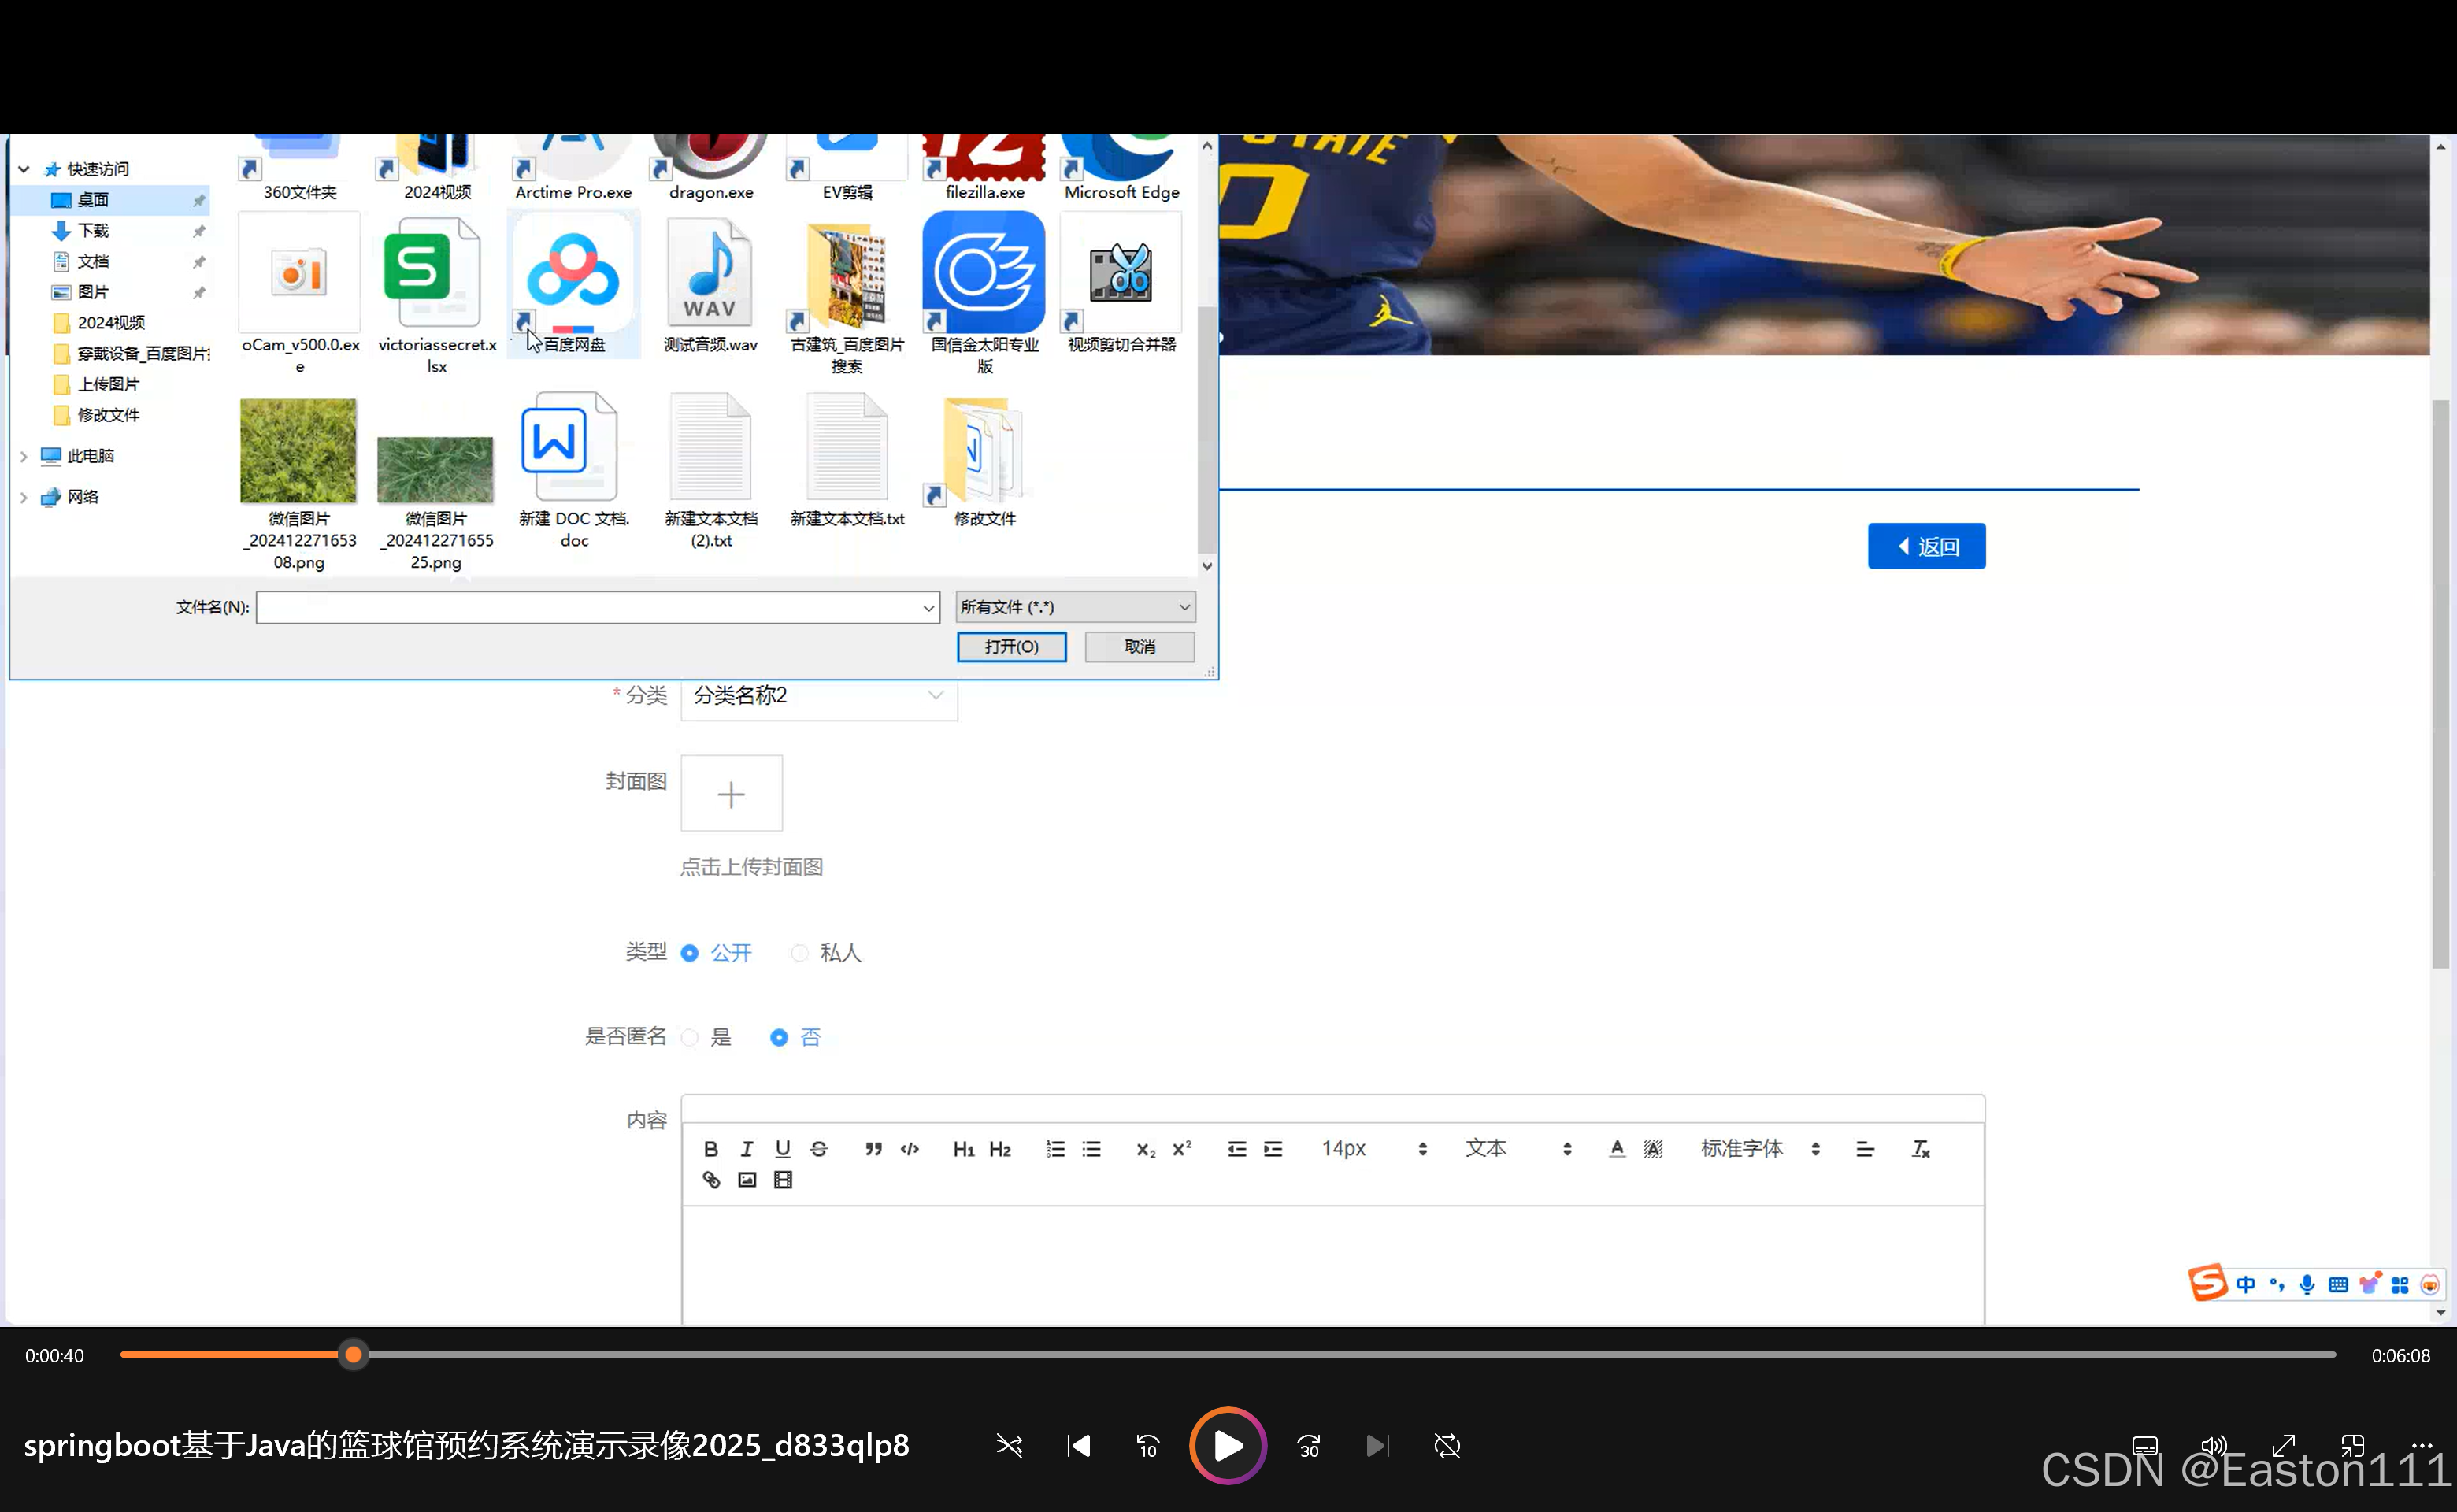
Task: Click the 打开(O) button in the dialog
Action: (x=1011, y=646)
